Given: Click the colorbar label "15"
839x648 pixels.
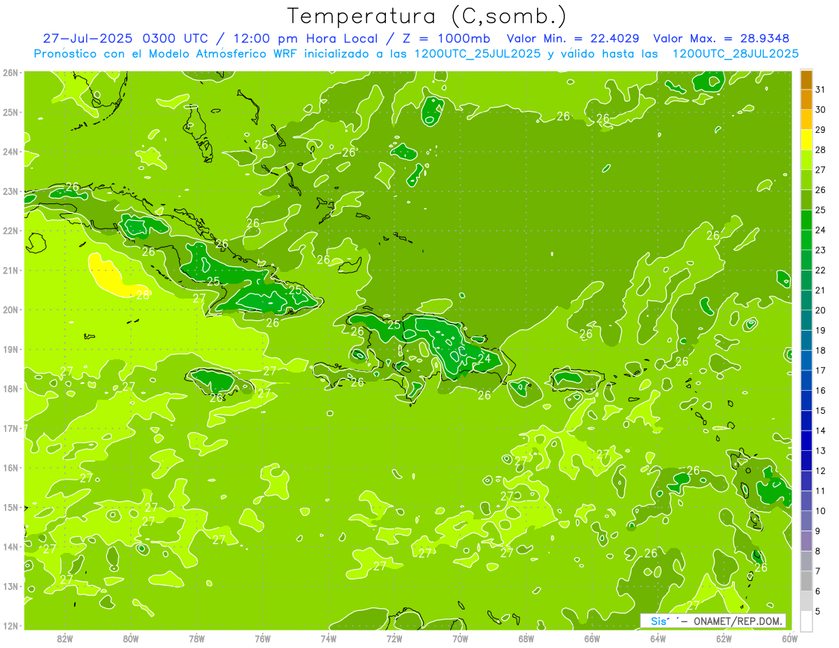Looking at the screenshot, I should click(x=821, y=410).
